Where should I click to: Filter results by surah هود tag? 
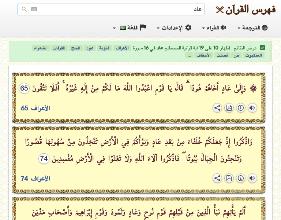[90, 48]
